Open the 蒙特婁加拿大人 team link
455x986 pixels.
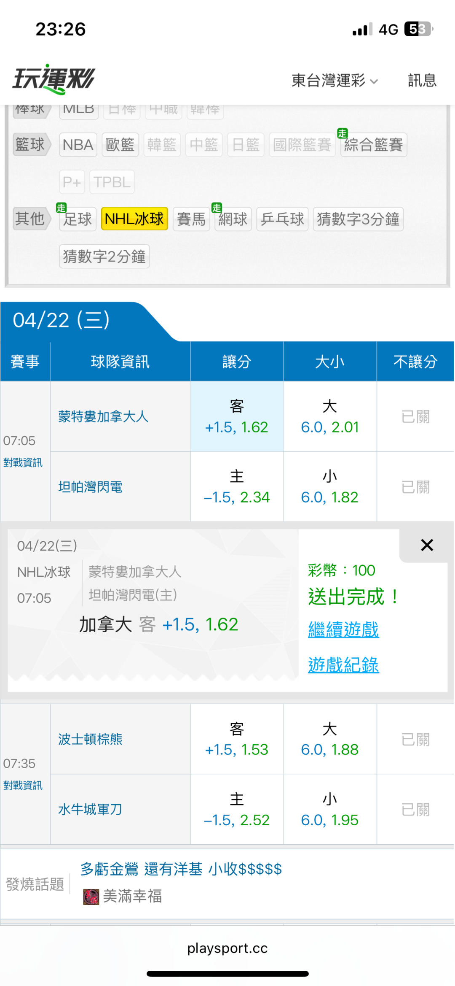(103, 416)
